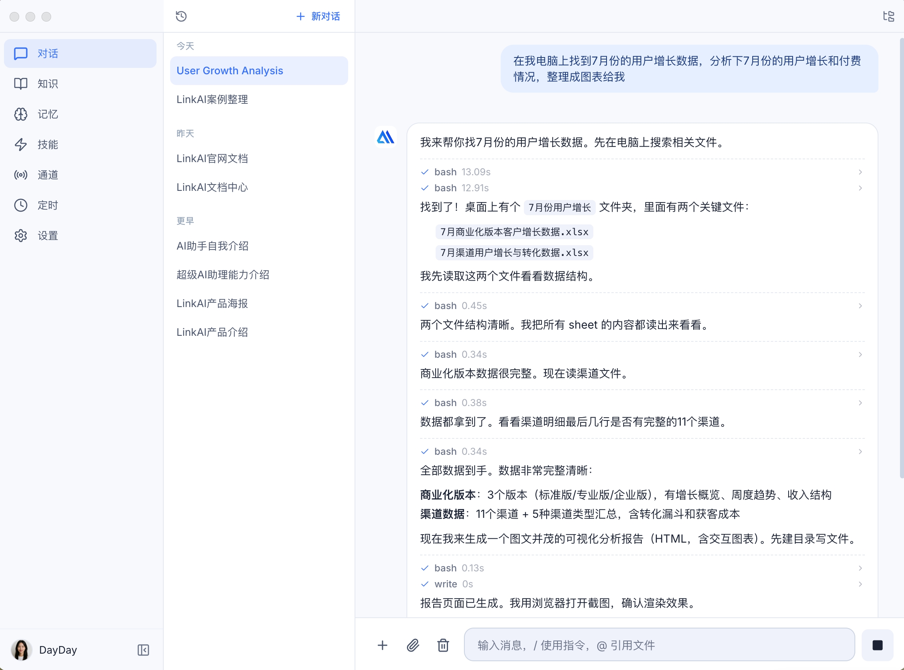Open 技能 section in sidebar
This screenshot has height=670, width=904.
(80, 145)
